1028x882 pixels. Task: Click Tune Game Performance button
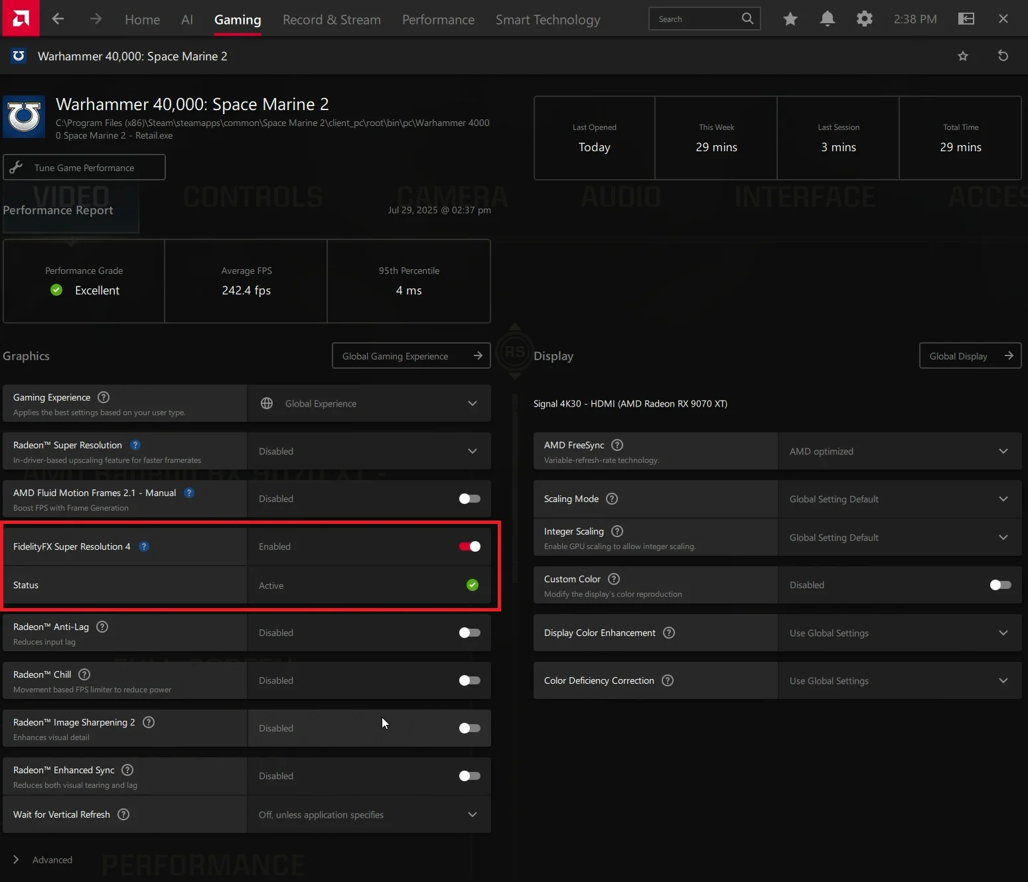pos(84,168)
